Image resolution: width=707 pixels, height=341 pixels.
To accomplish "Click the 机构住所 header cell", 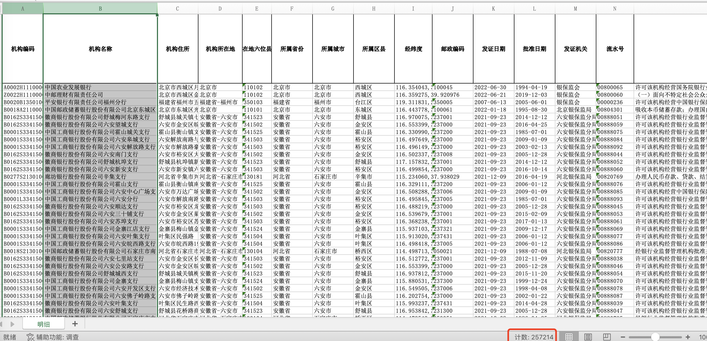I will 178,49.
